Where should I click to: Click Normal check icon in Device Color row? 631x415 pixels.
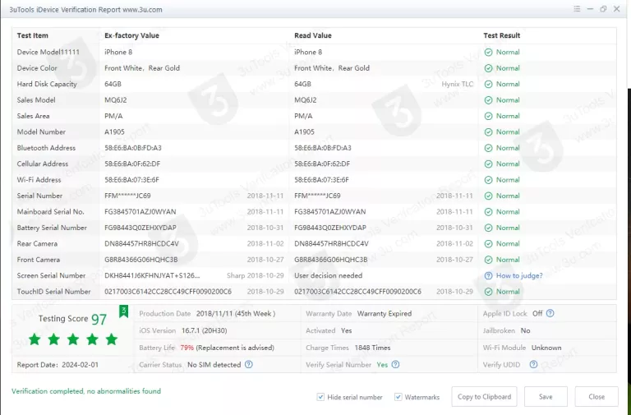point(489,68)
